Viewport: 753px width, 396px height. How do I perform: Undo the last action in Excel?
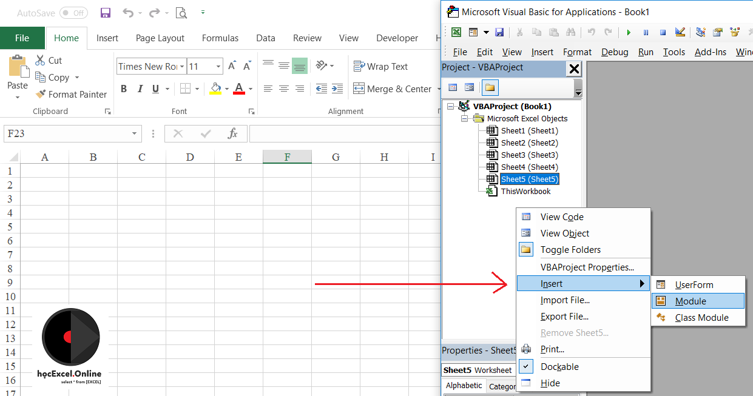point(128,13)
